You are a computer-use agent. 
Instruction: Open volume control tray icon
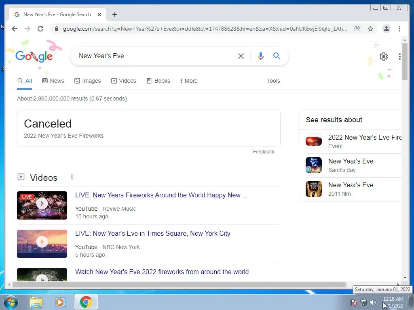373,302
